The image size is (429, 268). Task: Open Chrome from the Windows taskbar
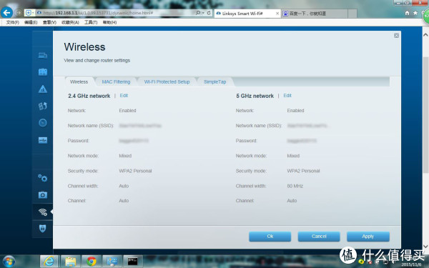pos(92,262)
